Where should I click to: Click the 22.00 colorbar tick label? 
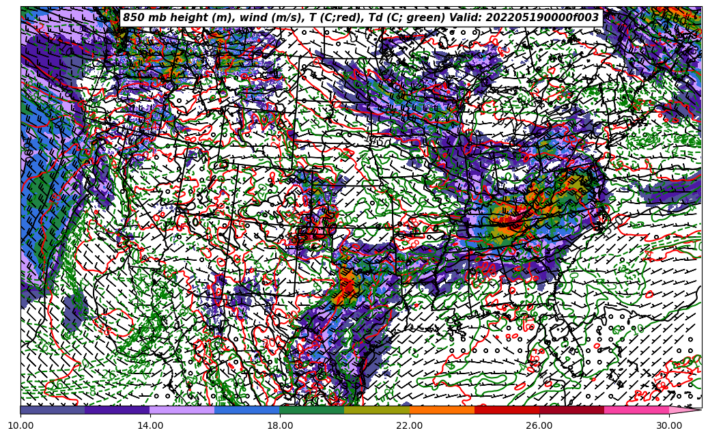pyautogui.click(x=410, y=425)
